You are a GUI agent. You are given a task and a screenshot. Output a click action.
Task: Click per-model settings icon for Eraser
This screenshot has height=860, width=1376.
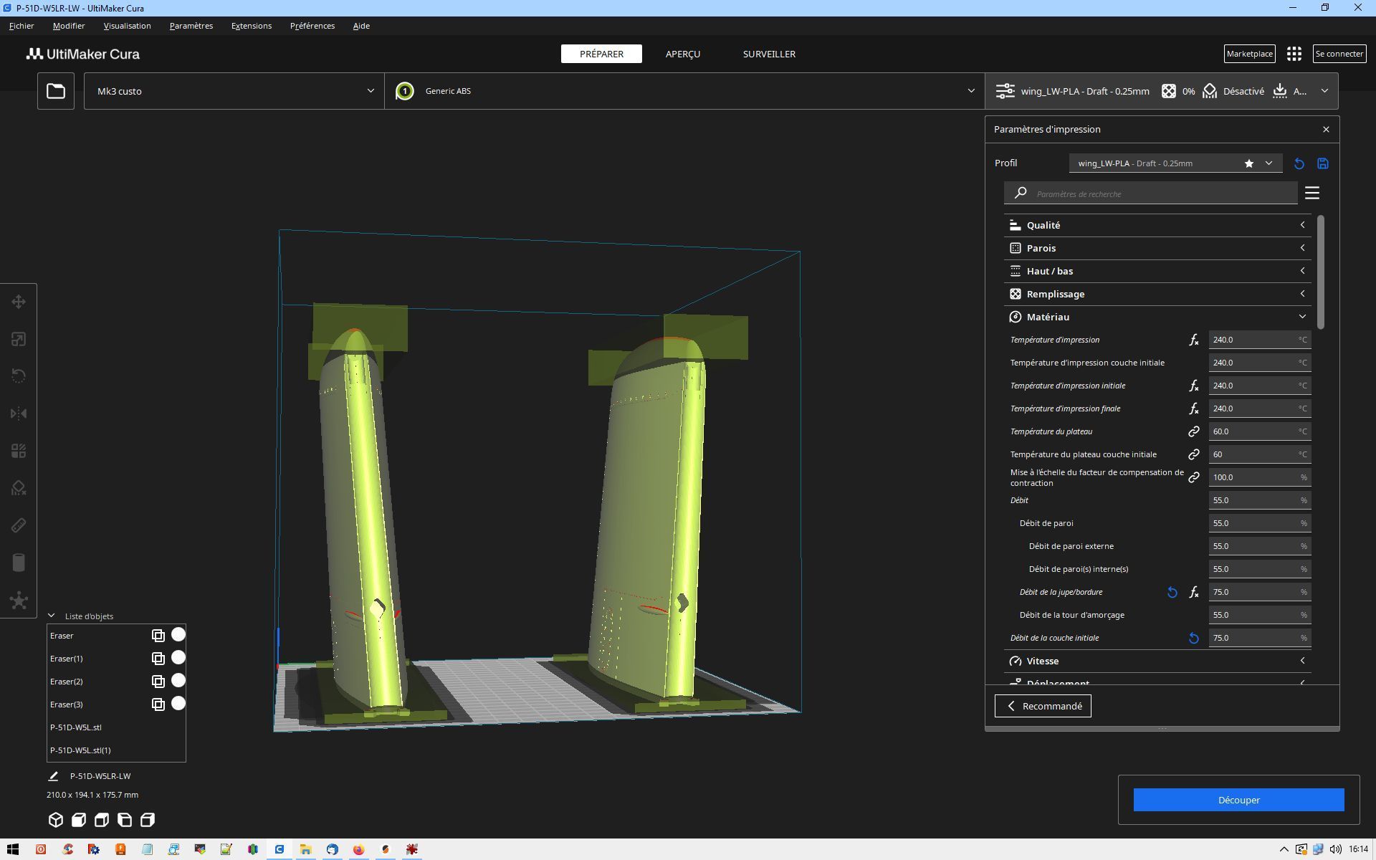158,636
